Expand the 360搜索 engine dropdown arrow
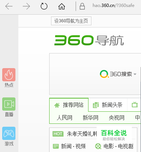Screen dimensions: 141x152 [x=135, y=74]
